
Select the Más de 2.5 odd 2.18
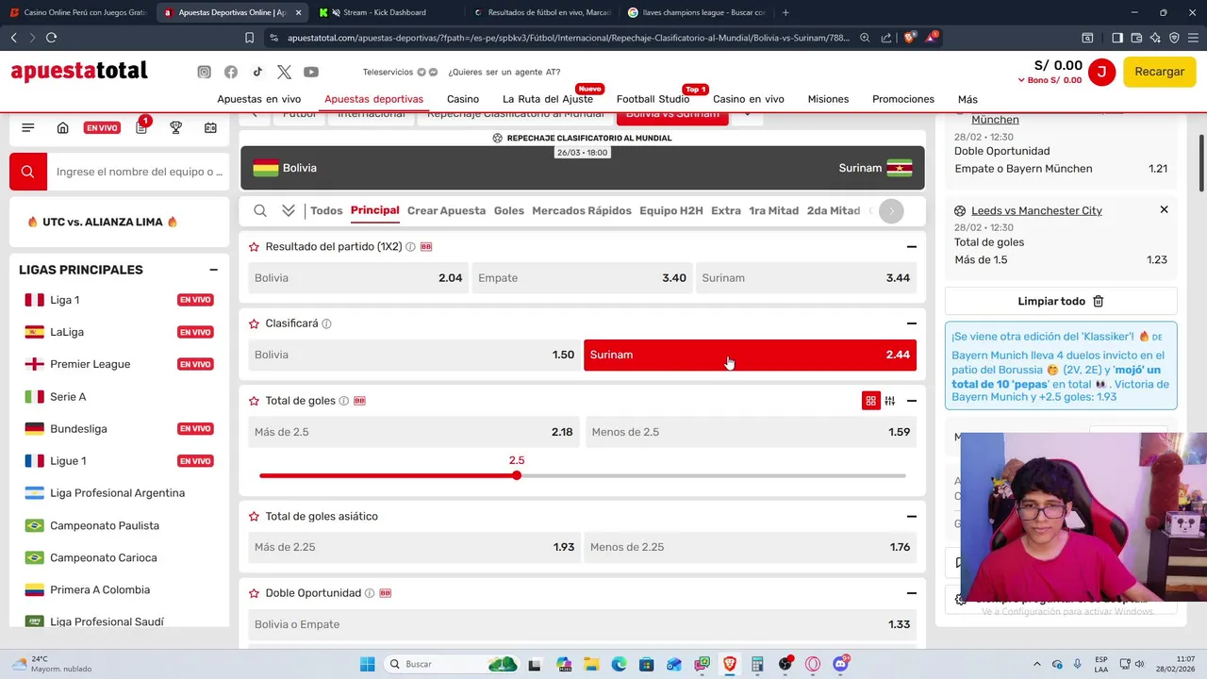click(414, 432)
